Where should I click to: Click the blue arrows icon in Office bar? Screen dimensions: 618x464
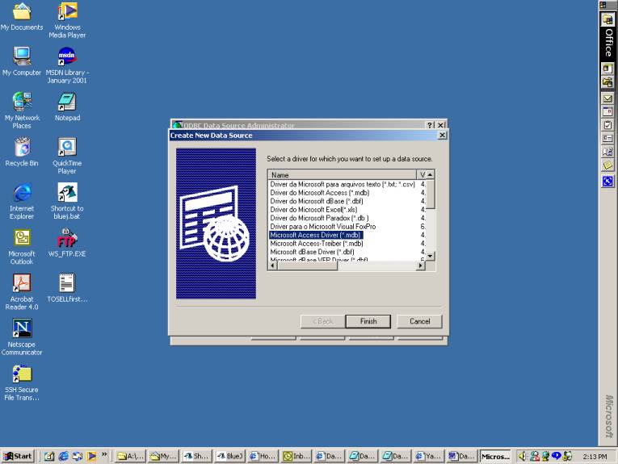(x=607, y=181)
